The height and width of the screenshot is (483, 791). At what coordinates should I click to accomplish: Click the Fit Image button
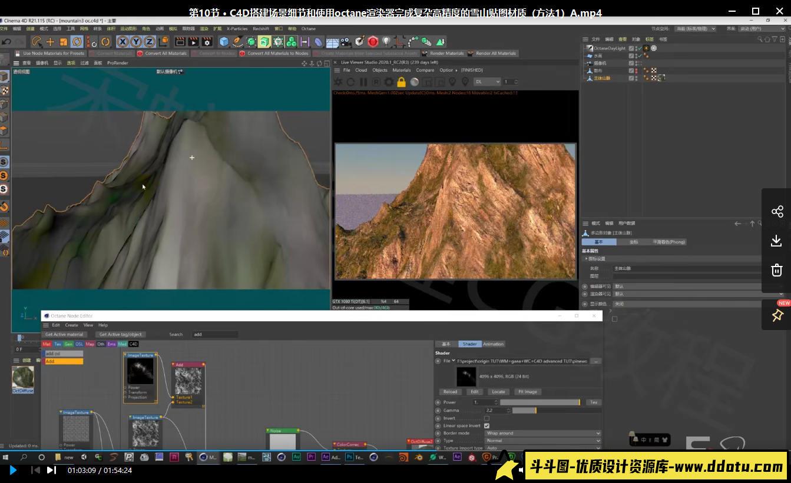527,392
